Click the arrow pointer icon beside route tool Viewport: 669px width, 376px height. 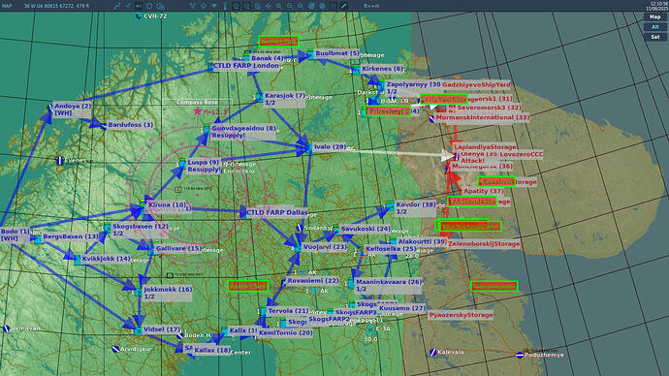tap(128, 6)
